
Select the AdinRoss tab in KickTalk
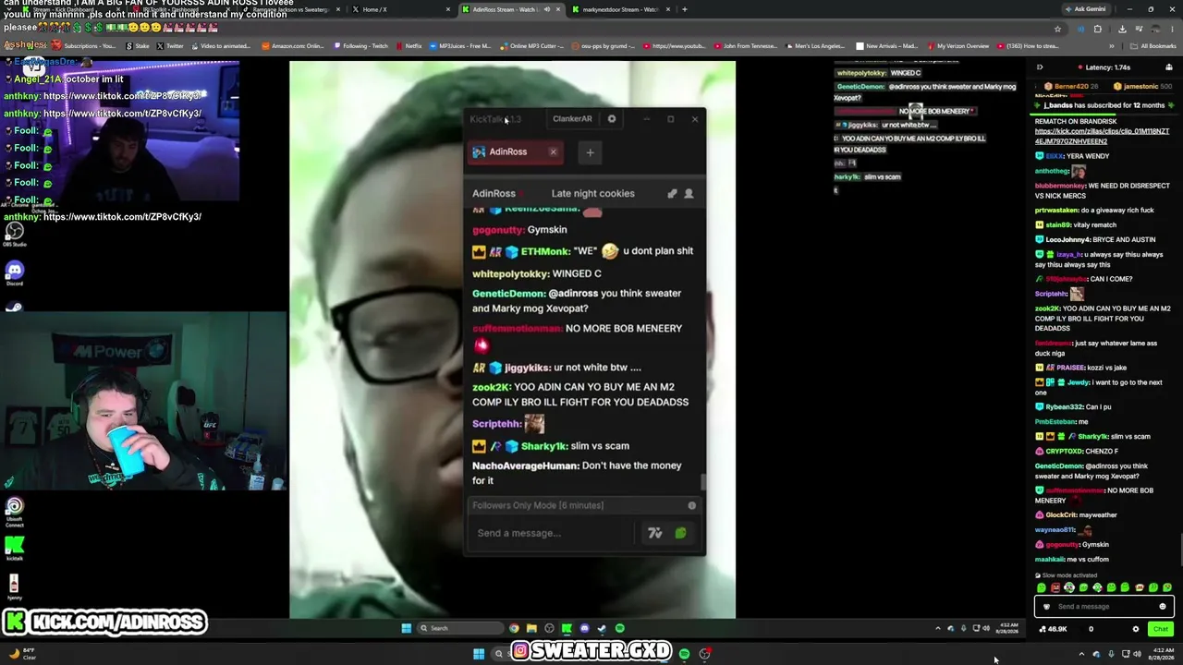pyautogui.click(x=515, y=152)
